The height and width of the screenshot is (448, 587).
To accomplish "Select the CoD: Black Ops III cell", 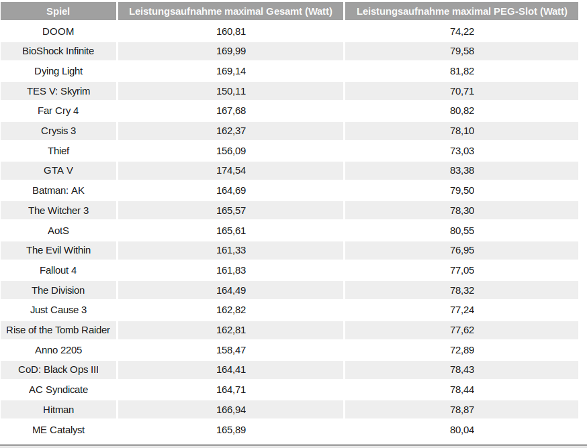I will tap(58, 370).
